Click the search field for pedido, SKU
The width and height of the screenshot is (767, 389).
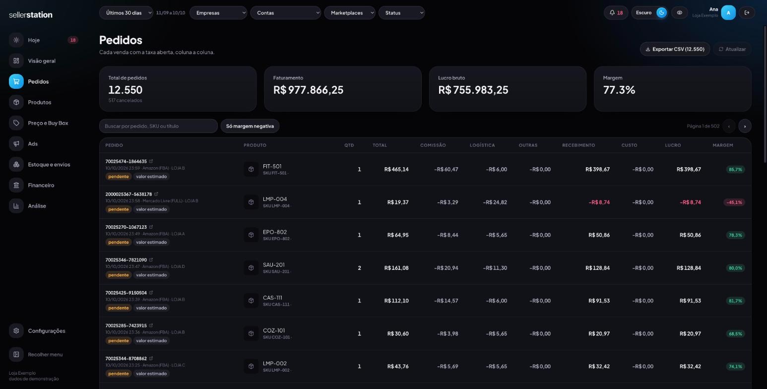coord(158,126)
